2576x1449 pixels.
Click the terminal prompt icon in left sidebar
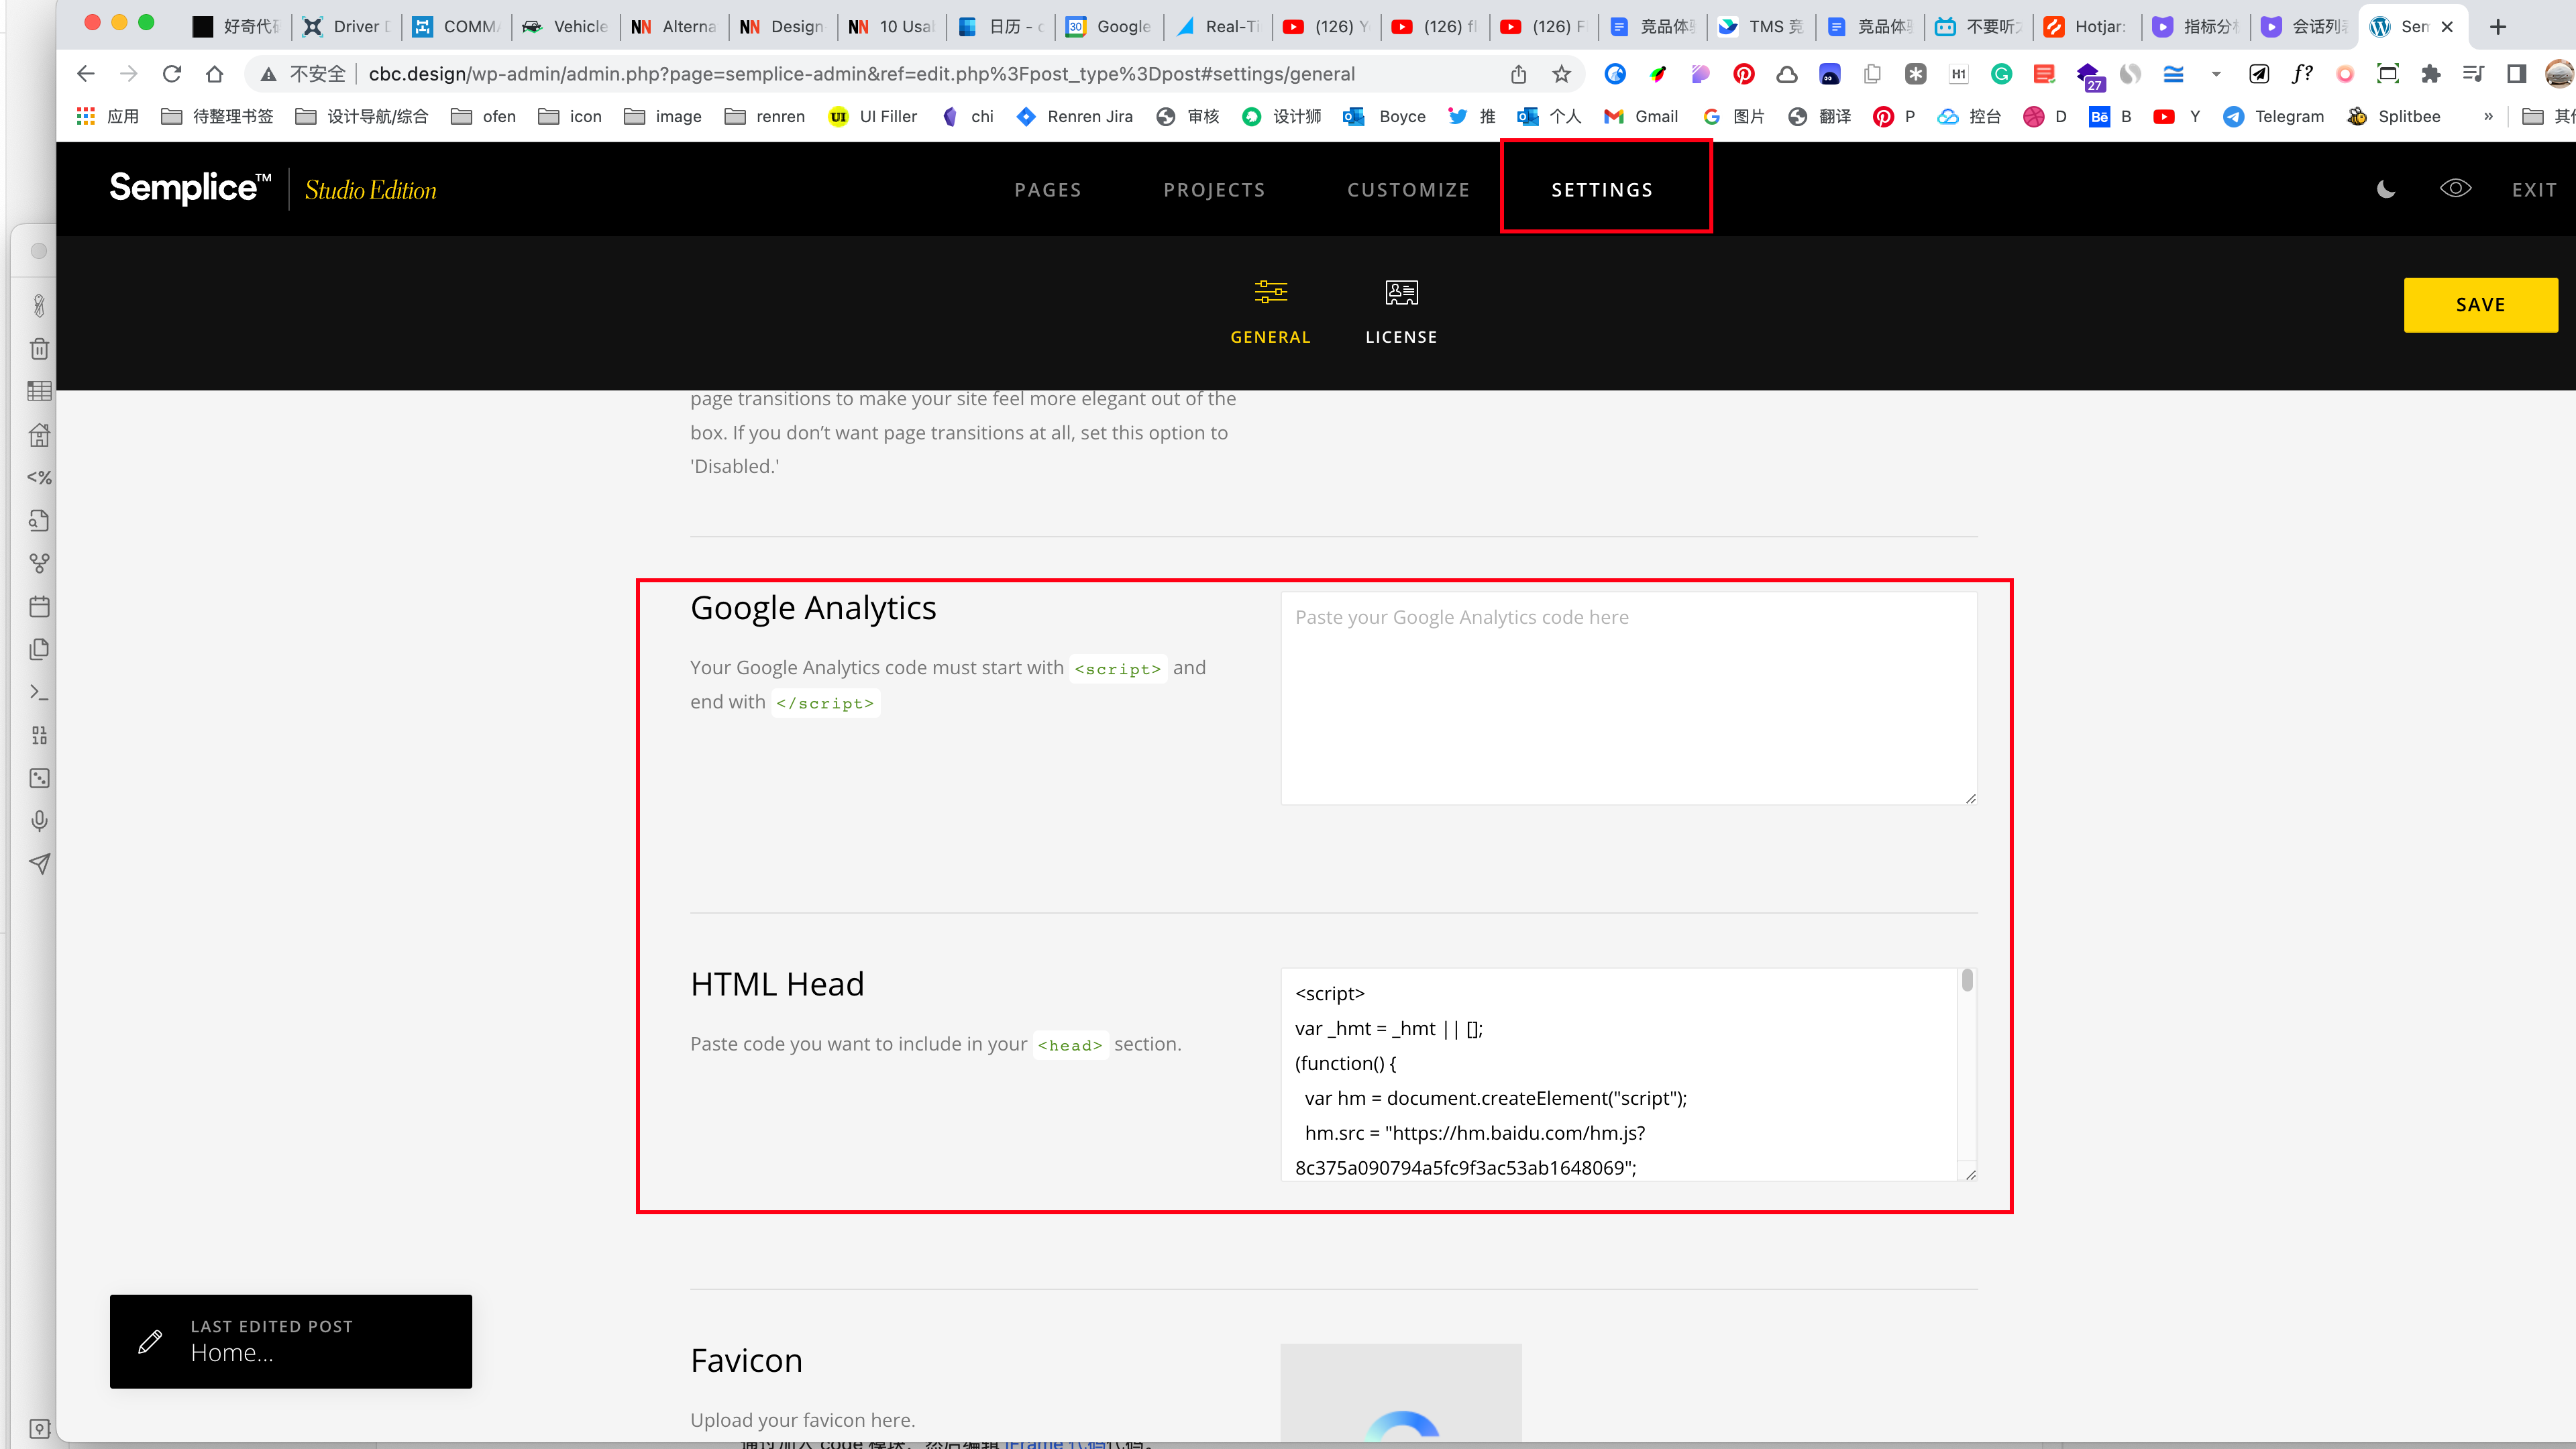(x=39, y=692)
